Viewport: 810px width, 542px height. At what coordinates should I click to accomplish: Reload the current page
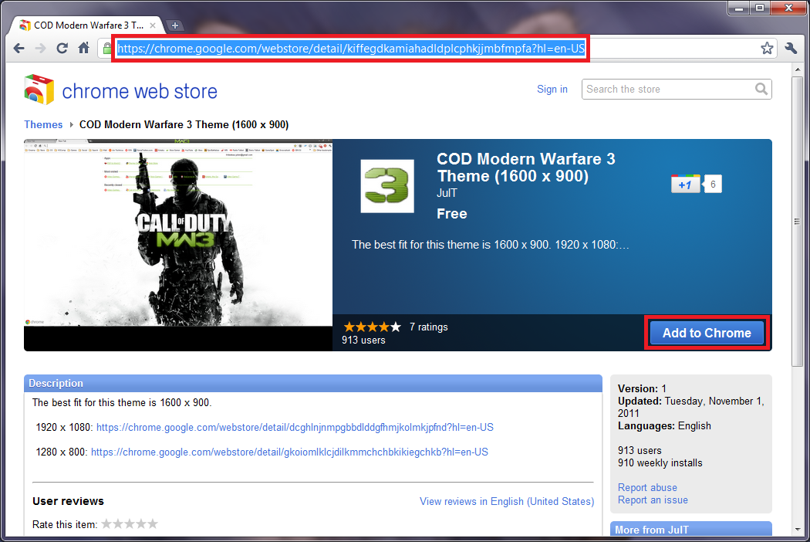click(x=62, y=48)
